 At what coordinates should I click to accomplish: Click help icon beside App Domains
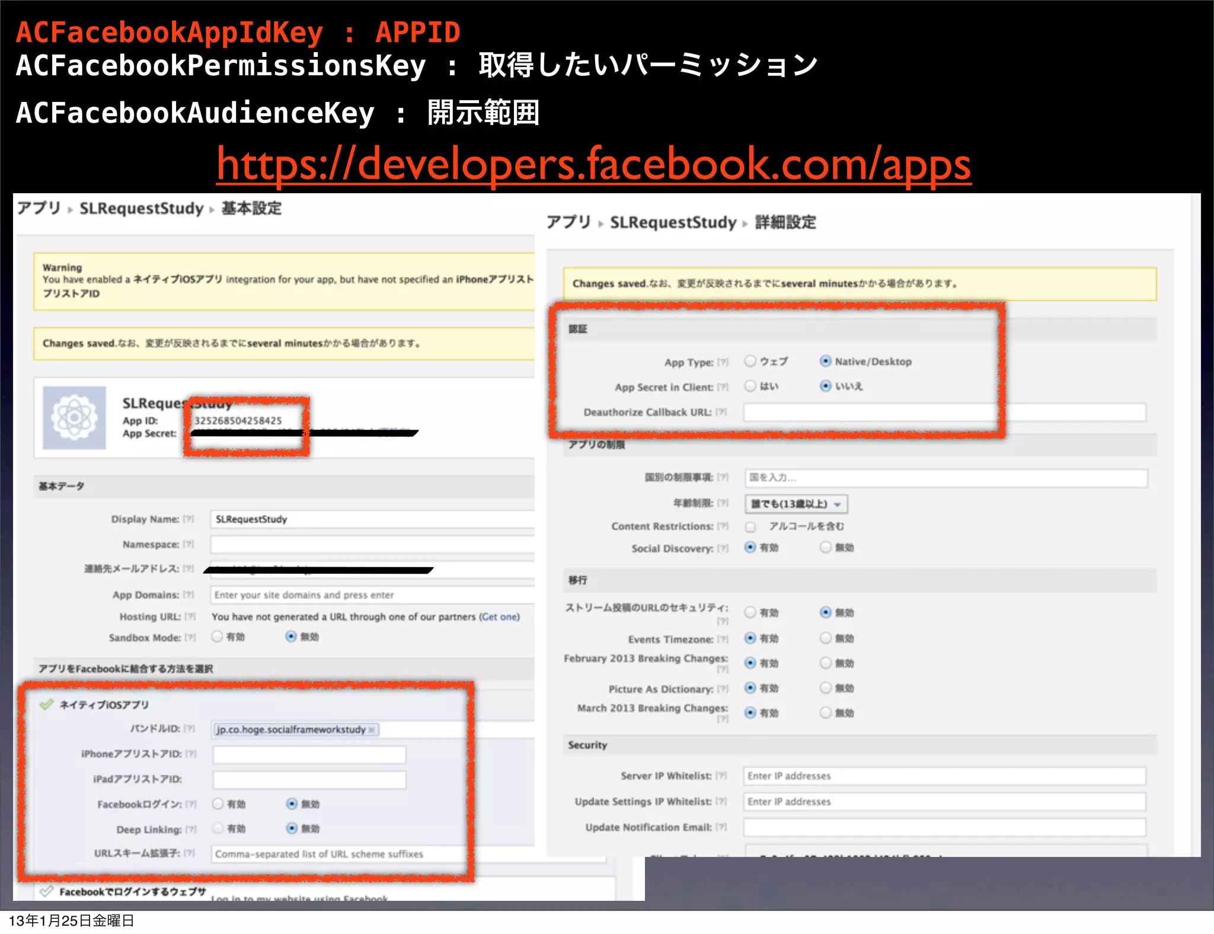189,594
